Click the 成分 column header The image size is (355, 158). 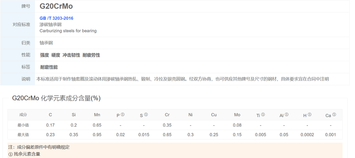[x=23, y=115]
